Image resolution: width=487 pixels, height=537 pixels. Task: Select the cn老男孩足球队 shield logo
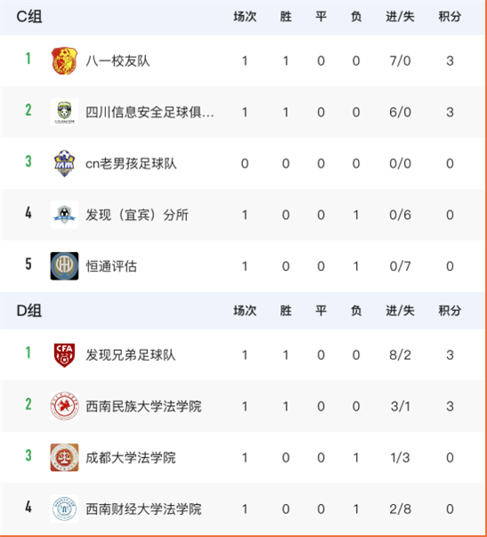pyautogui.click(x=64, y=163)
